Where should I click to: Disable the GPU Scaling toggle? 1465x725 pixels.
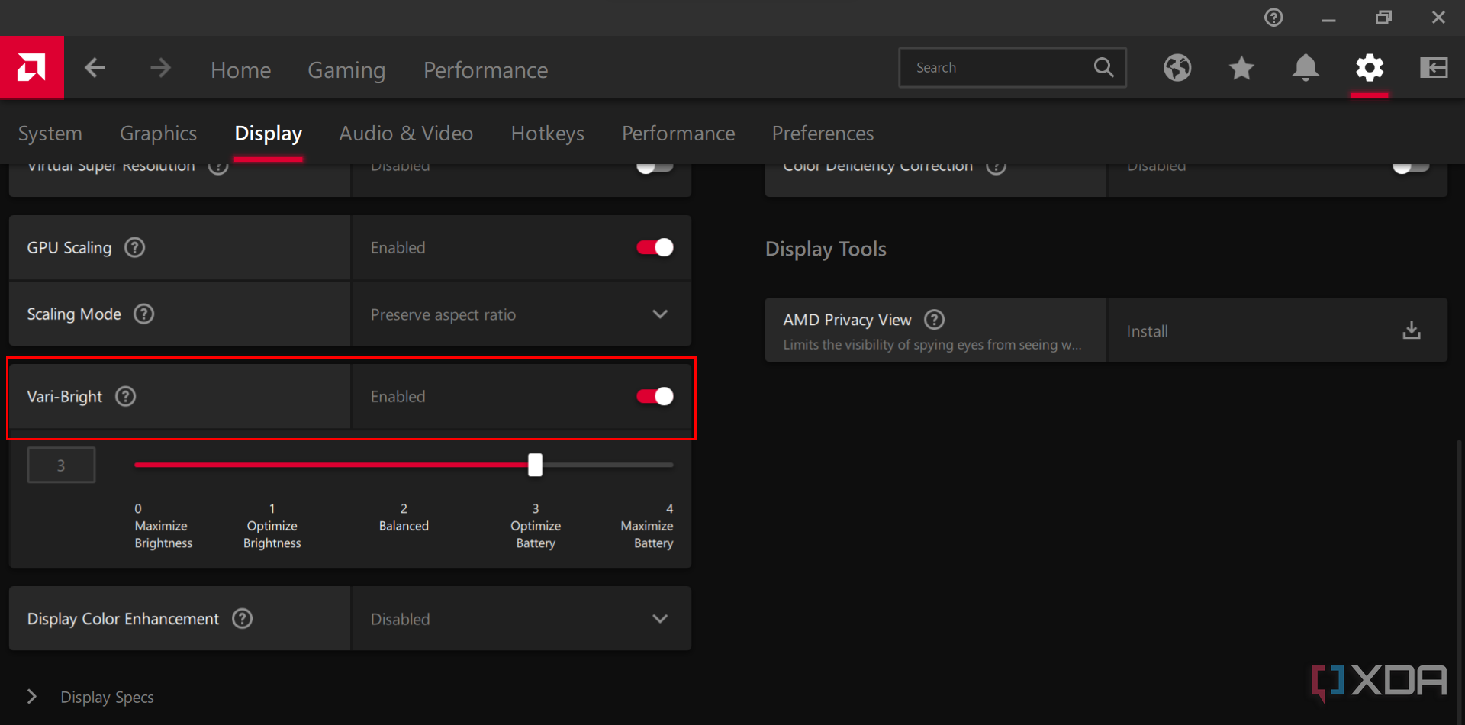point(655,247)
